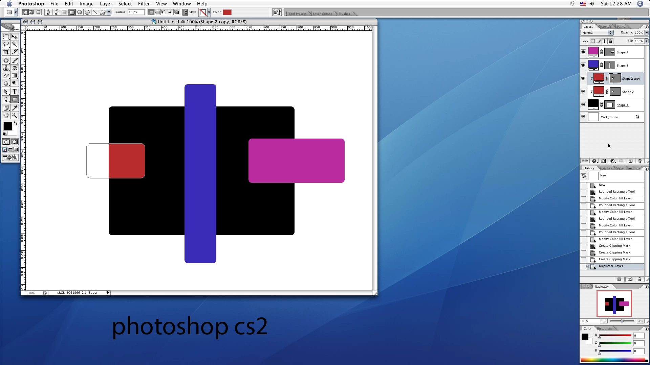Toggle visibility of Background layer
This screenshot has height=365, width=650.
click(583, 117)
